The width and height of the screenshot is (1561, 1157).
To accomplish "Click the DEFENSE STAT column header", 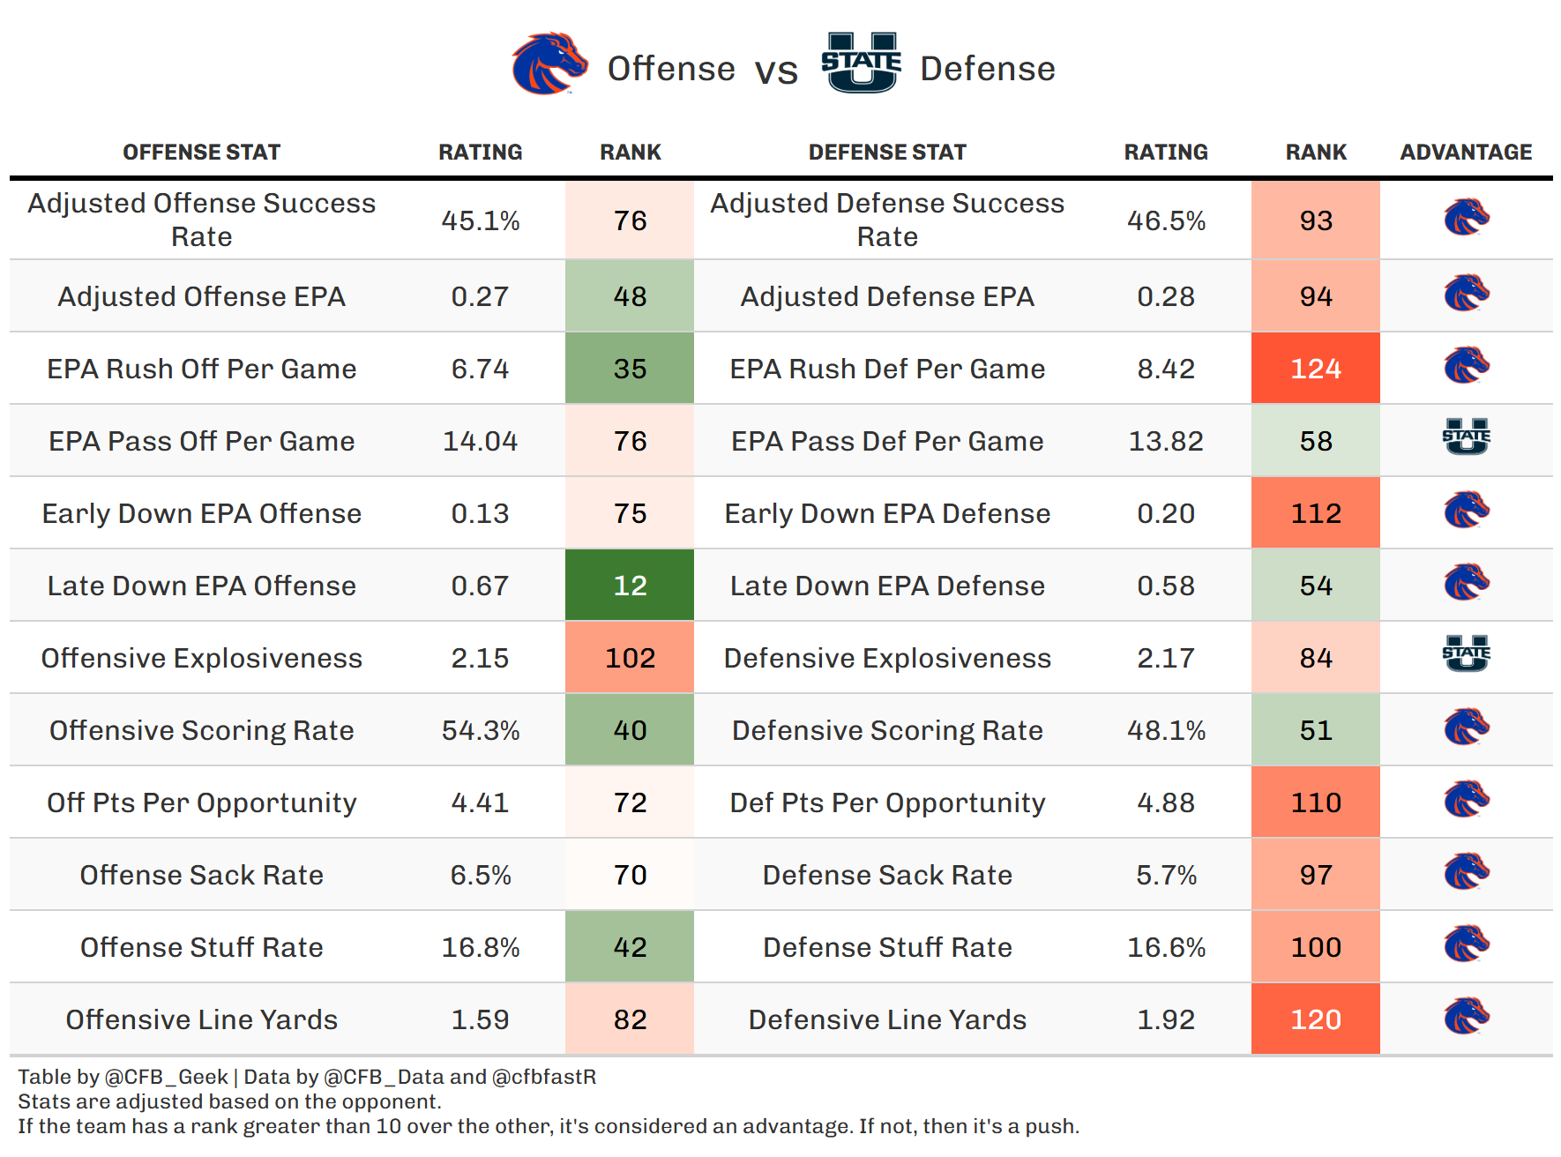I will [x=887, y=153].
